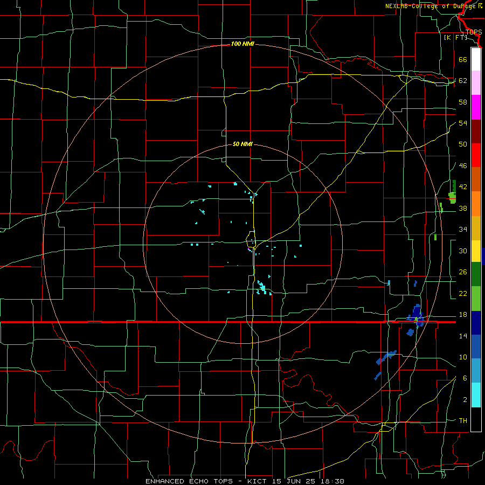The width and height of the screenshot is (485, 485).
Task: Click the legend value '46'
Action: click(463, 166)
